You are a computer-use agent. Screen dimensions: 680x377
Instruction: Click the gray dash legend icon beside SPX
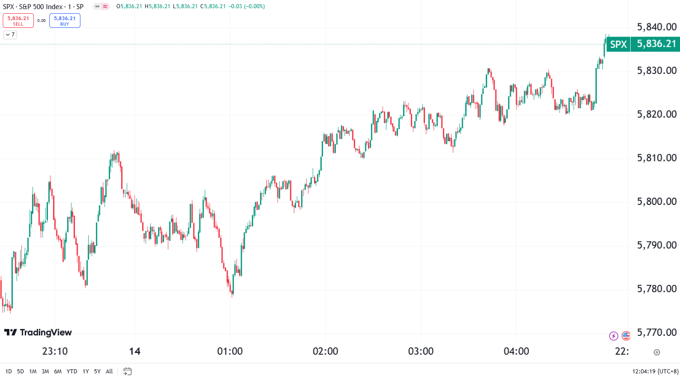97,7
